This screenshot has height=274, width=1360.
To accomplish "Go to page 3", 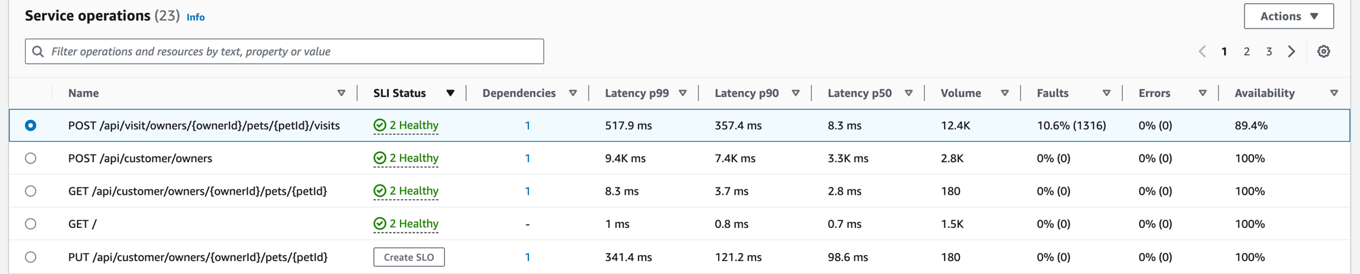I will point(1269,52).
